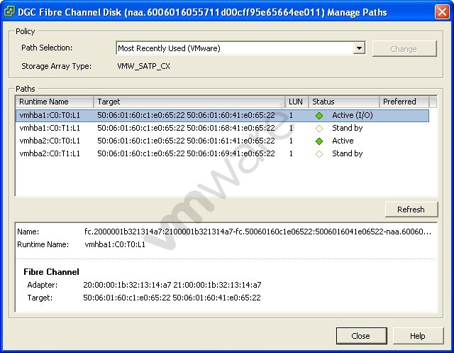This screenshot has height=353, width=454.
Task: Click the title bar disk icon
Action: point(9,11)
